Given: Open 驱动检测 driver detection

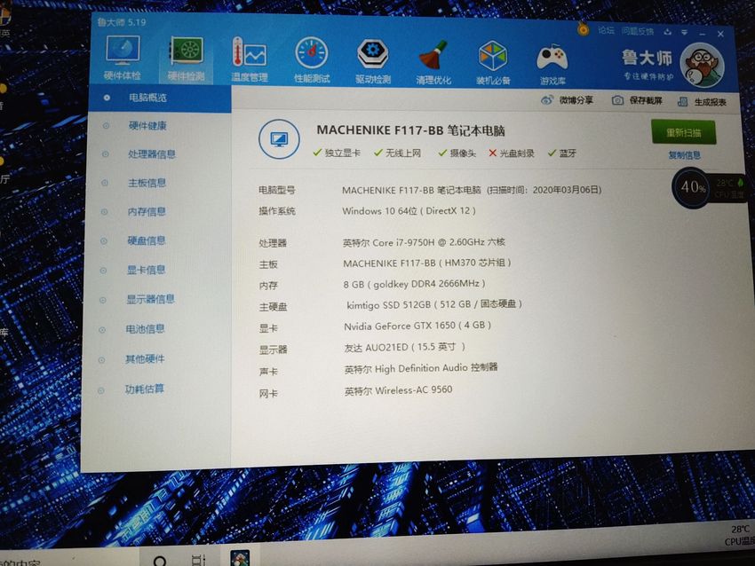Looking at the screenshot, I should point(373,61).
